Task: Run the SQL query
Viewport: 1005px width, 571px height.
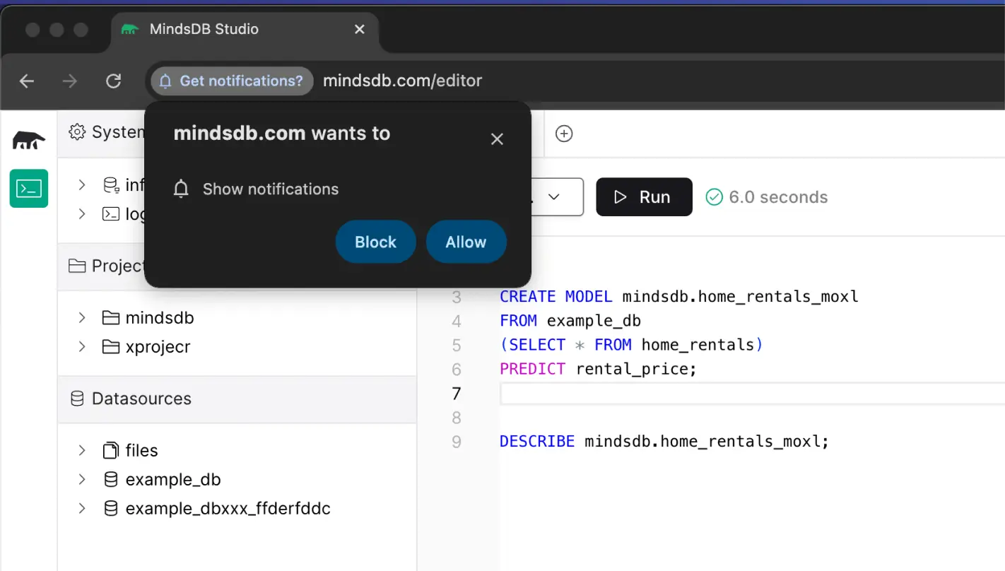Action: pyautogui.click(x=644, y=197)
